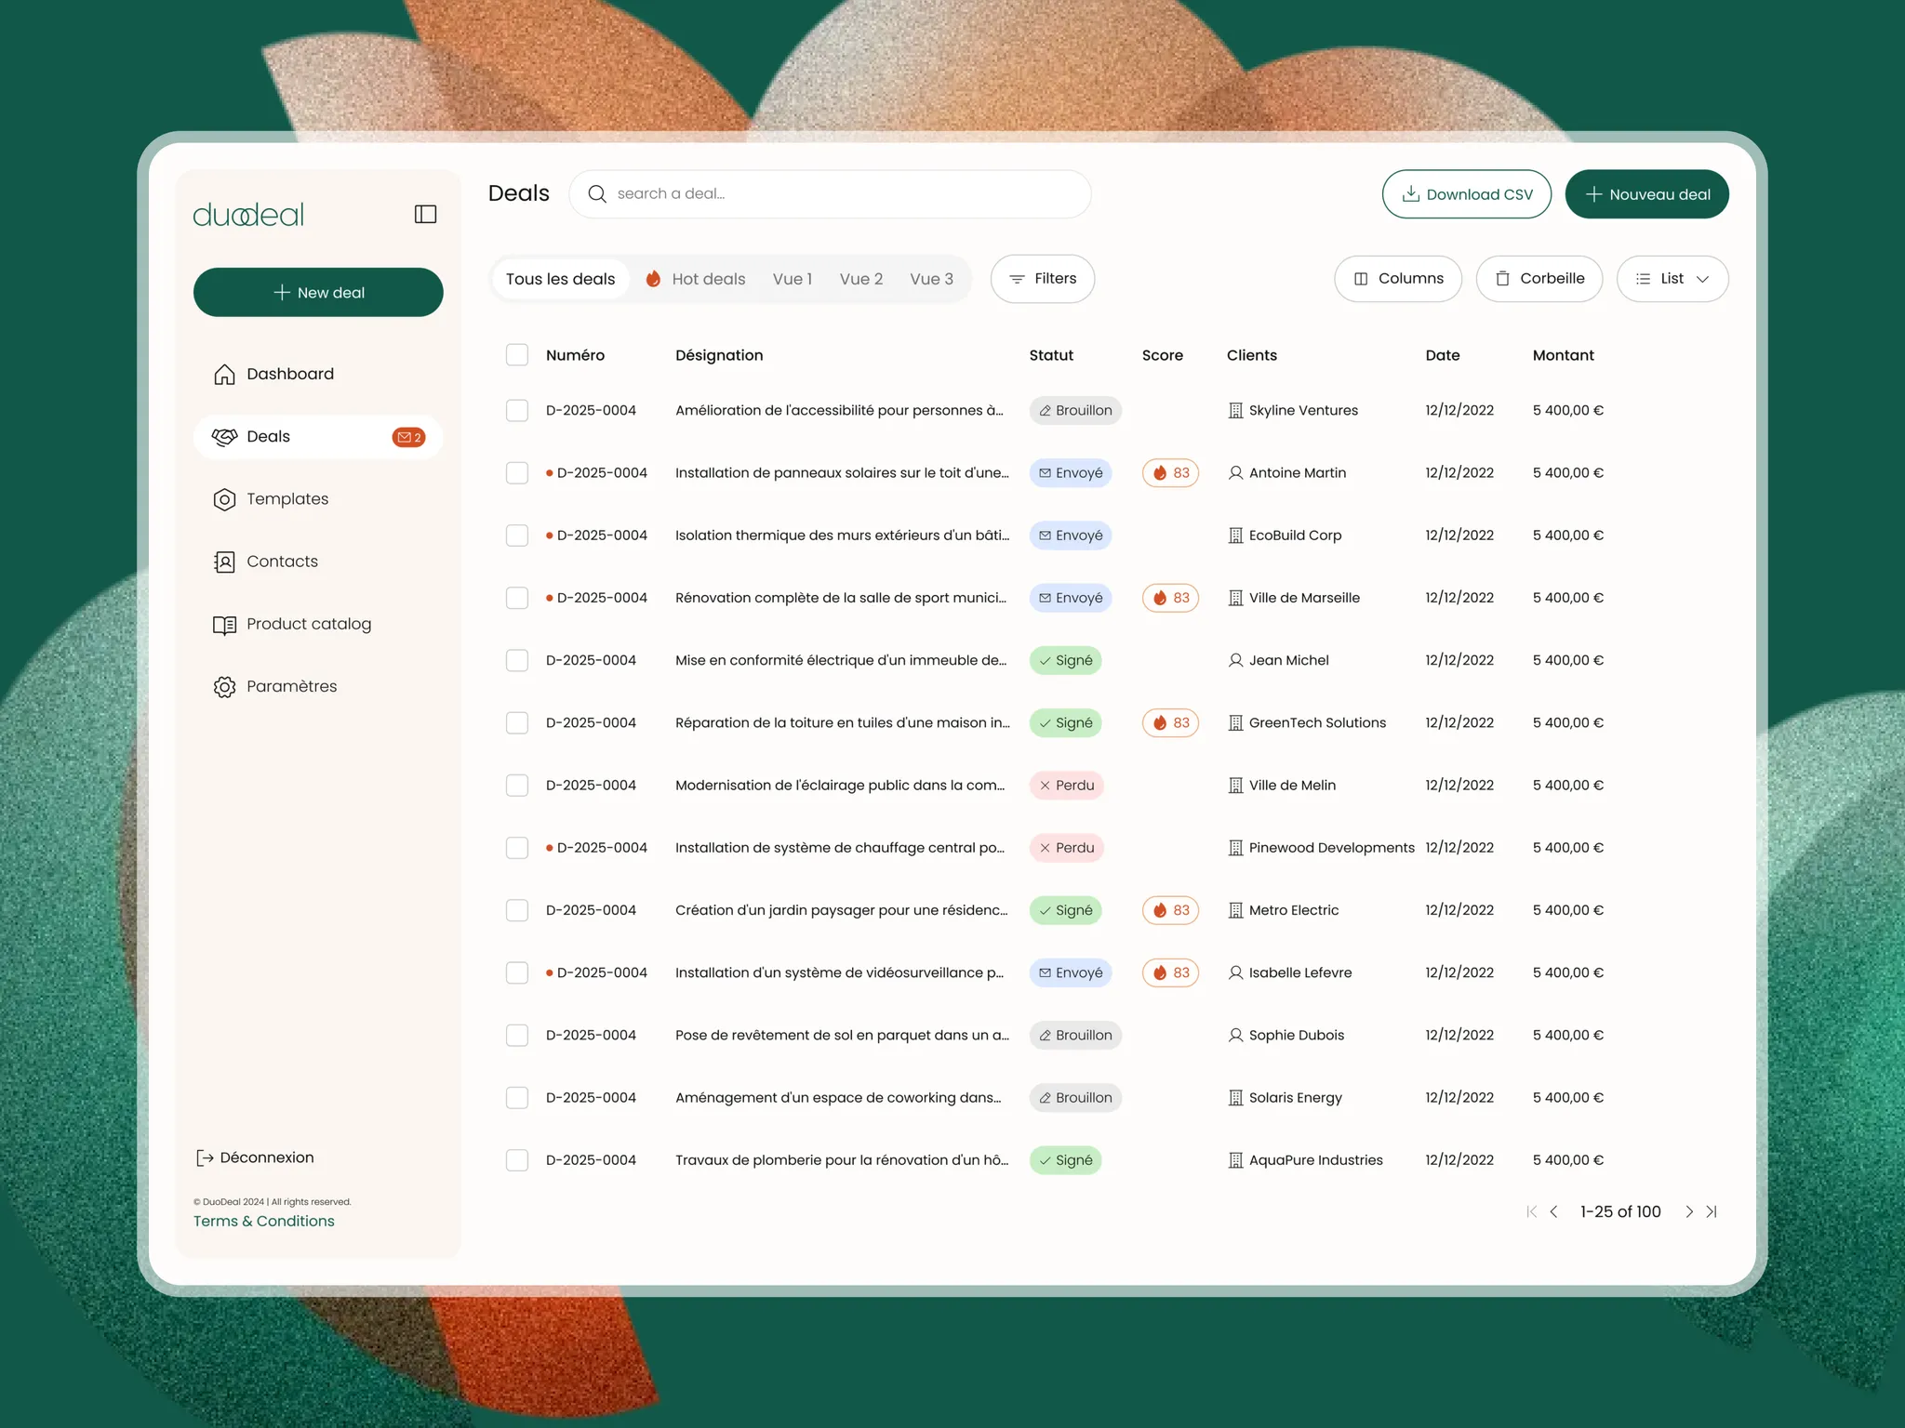Open the Corbeille trash
This screenshot has width=1905, height=1428.
(1539, 279)
